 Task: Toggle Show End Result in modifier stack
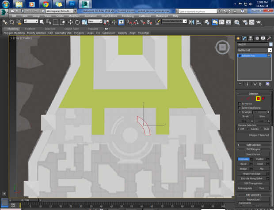point(247,84)
